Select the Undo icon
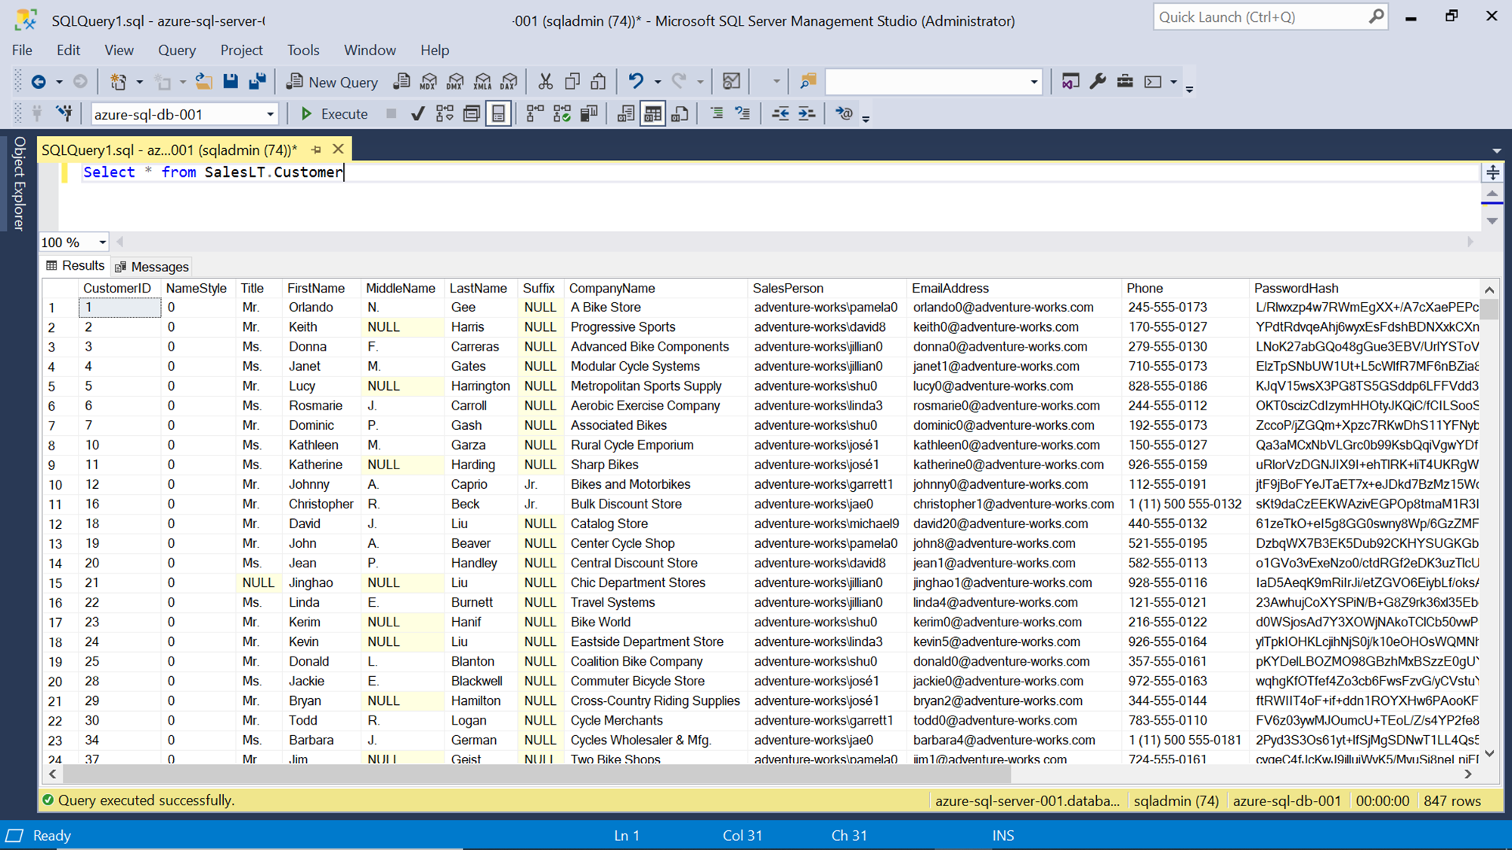 (637, 82)
